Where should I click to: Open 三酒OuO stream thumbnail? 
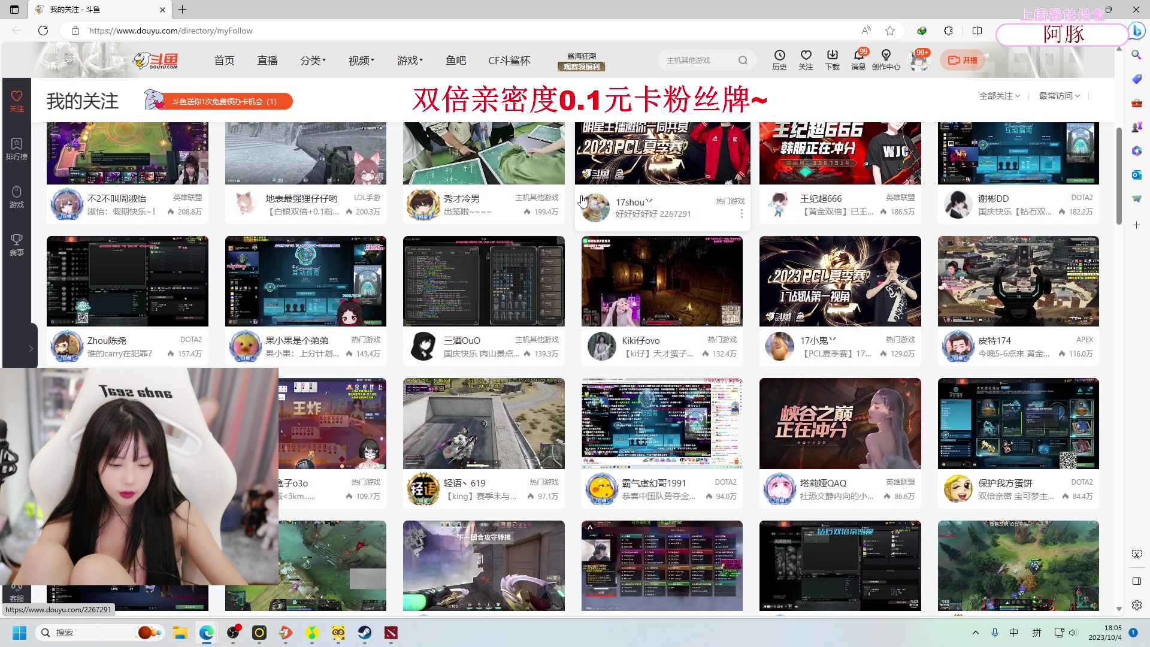pyautogui.click(x=483, y=281)
